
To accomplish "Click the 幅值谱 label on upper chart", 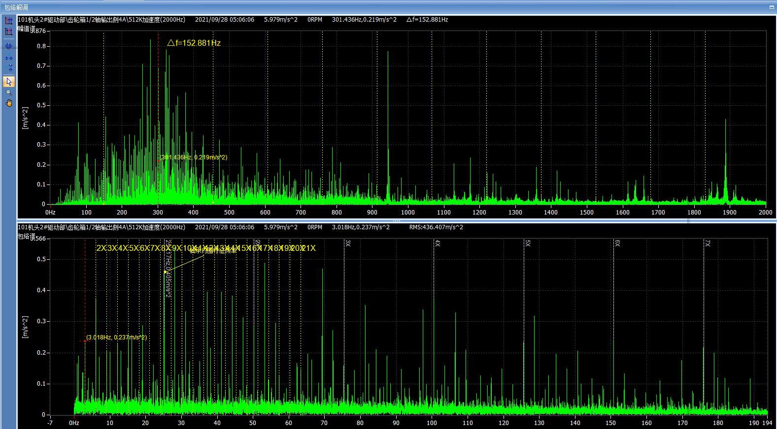I will point(27,29).
